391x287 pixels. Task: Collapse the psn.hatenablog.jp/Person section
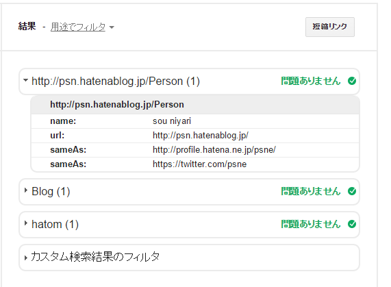pos(25,80)
